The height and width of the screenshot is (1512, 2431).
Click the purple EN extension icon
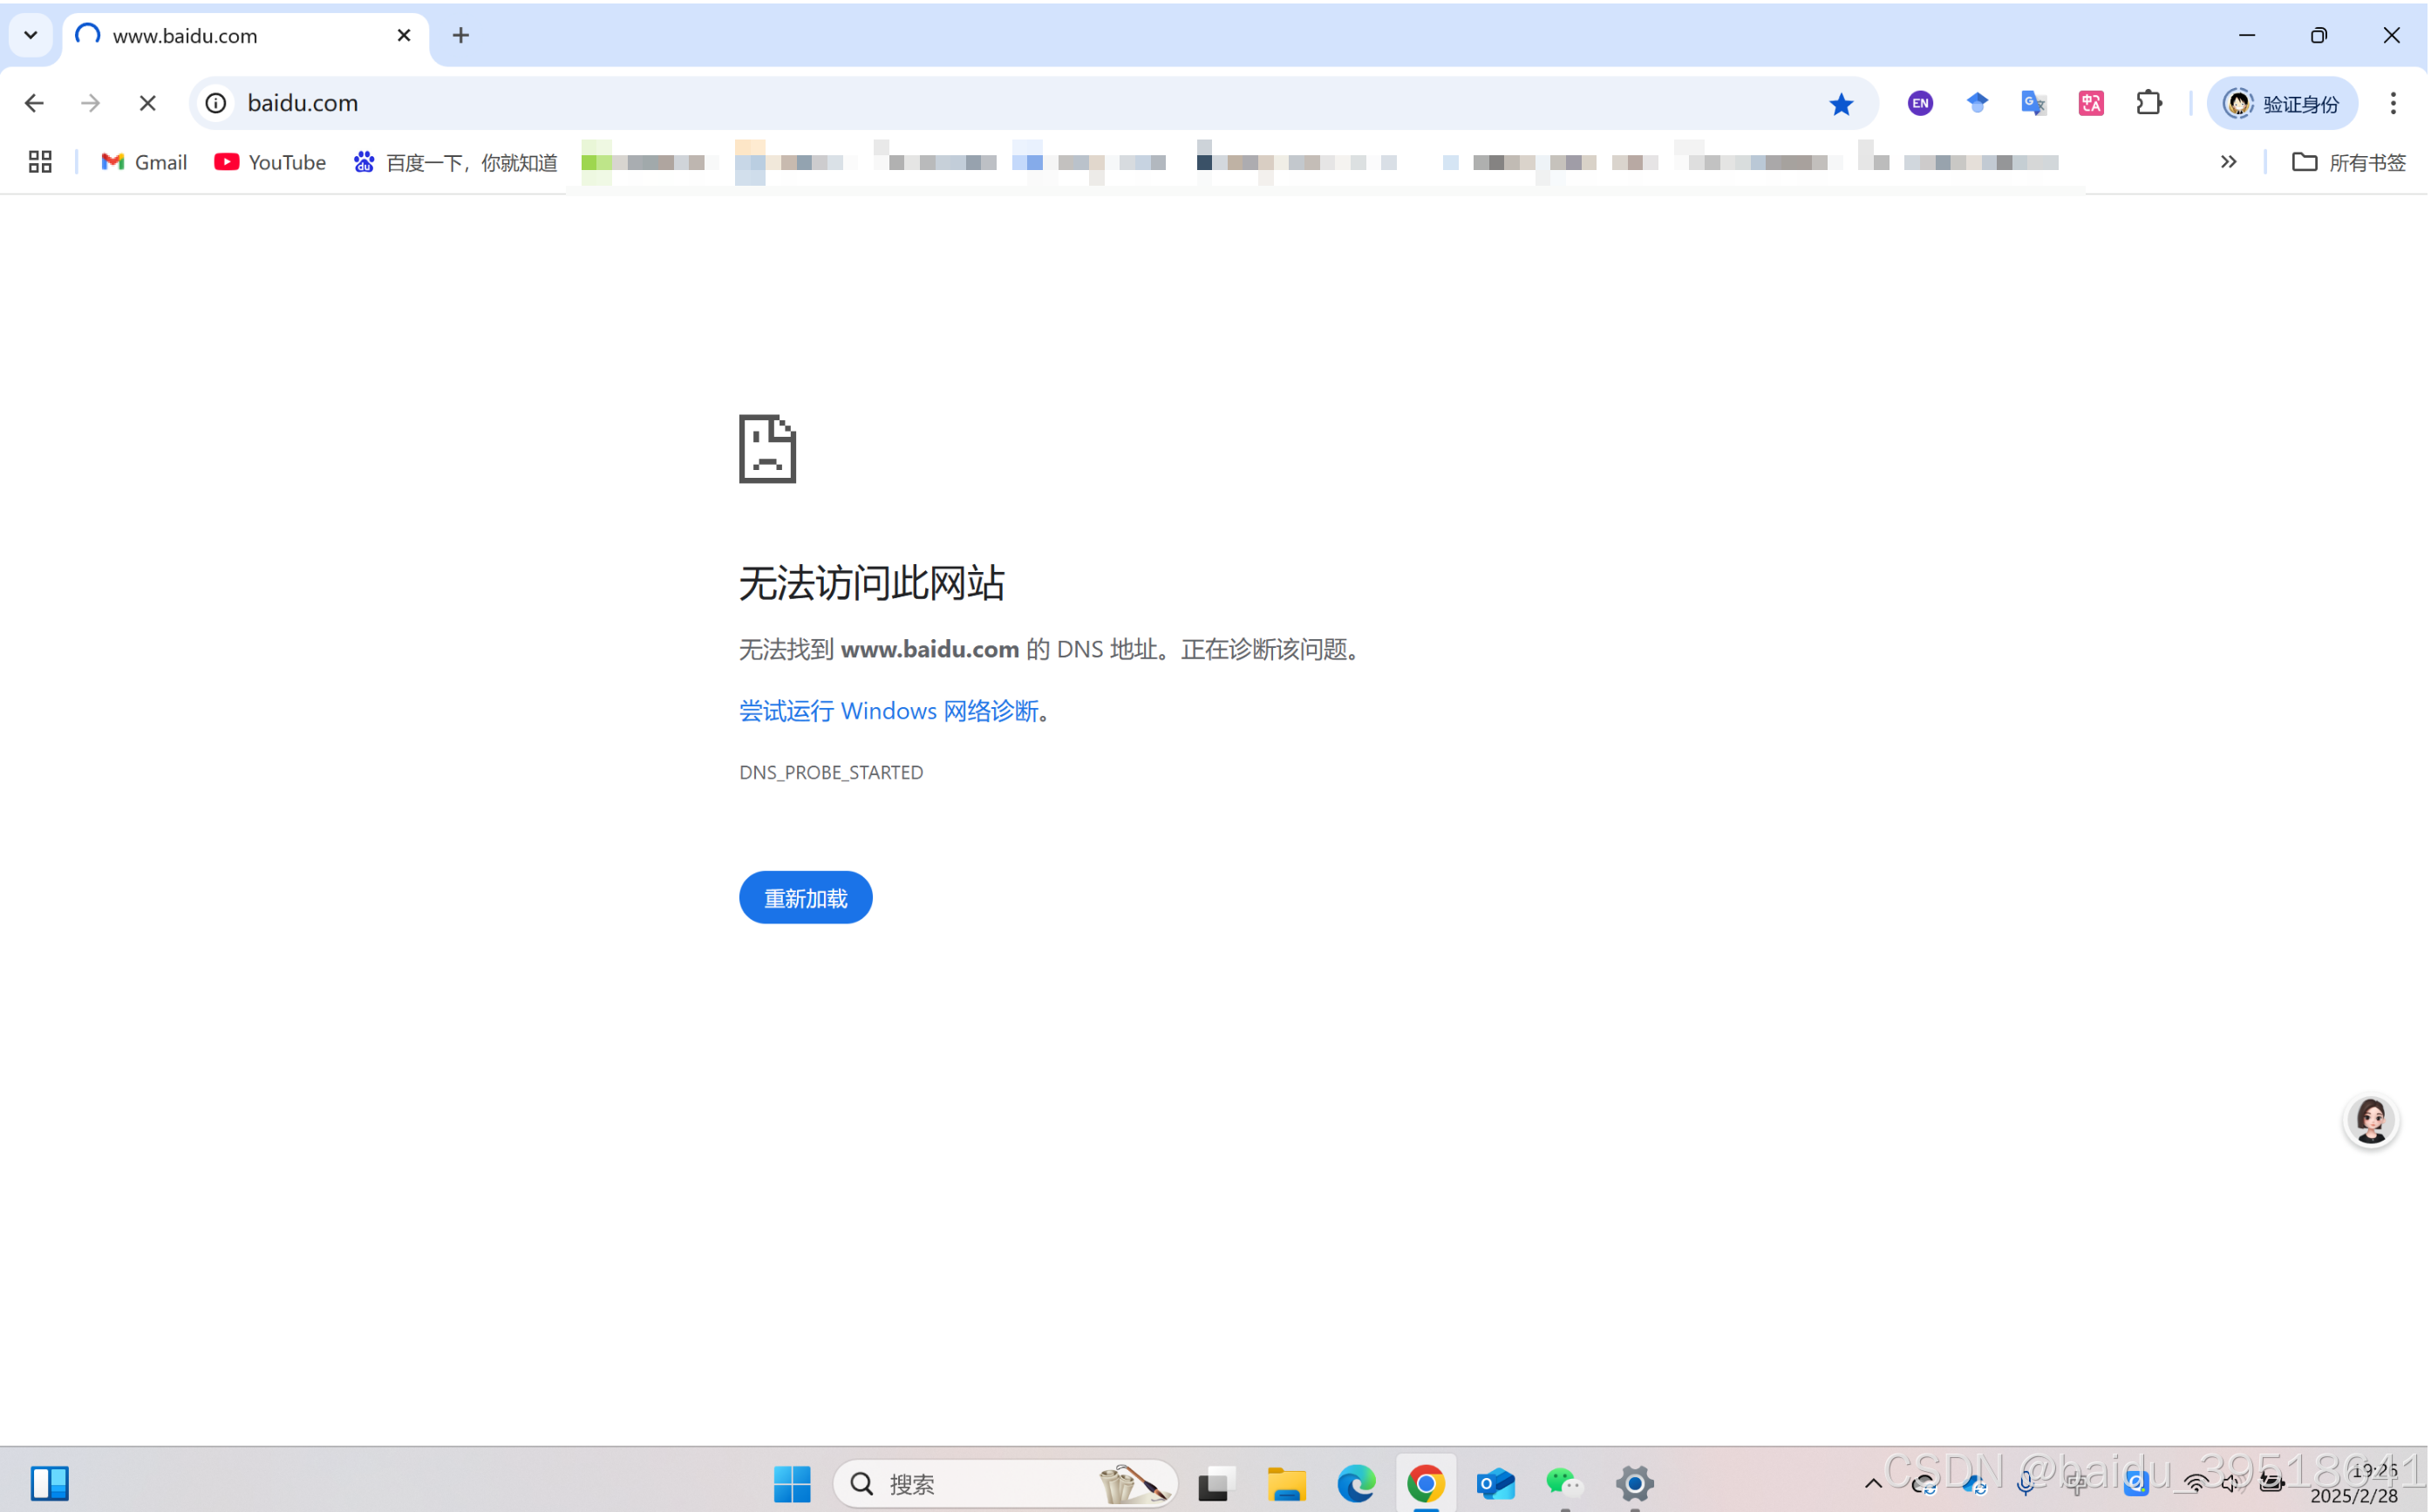[x=1919, y=103]
